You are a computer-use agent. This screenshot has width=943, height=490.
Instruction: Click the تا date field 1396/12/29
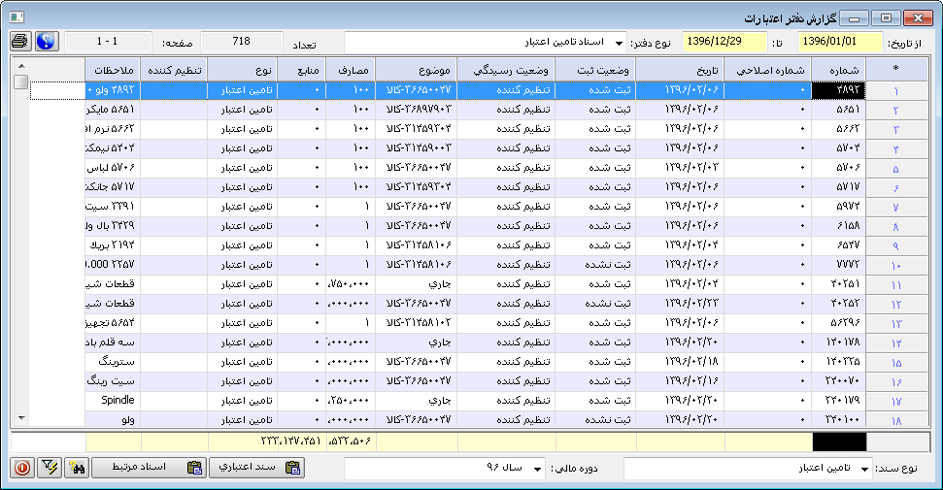[724, 42]
